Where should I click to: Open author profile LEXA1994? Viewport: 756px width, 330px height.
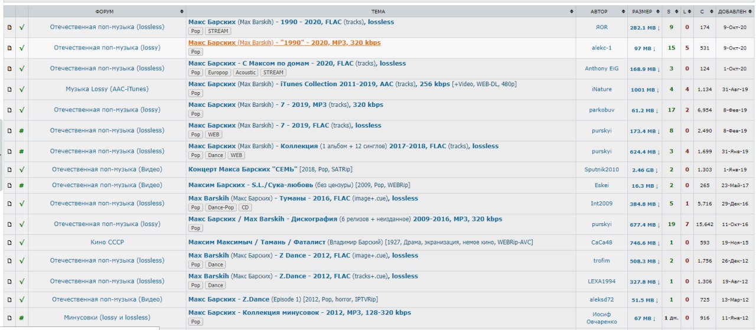(x=601, y=281)
